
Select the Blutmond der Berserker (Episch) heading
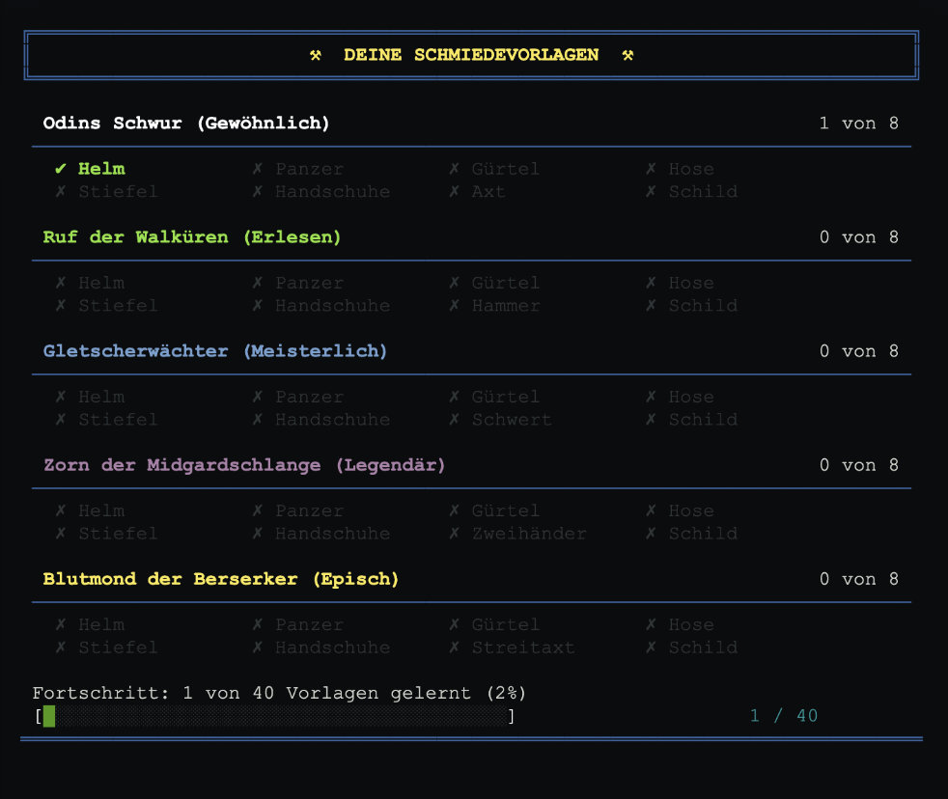point(221,579)
